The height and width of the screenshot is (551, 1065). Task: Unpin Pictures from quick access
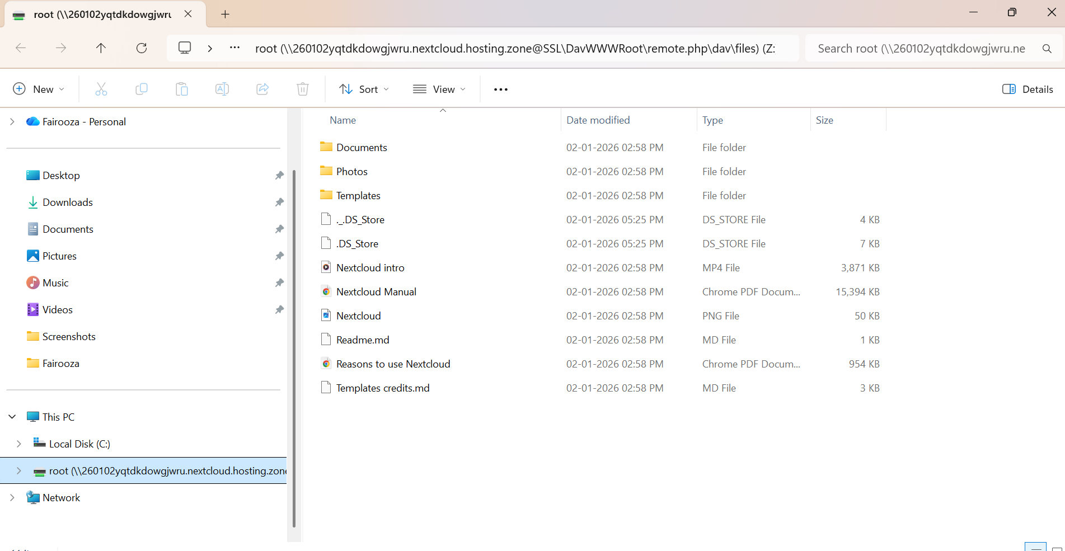pos(279,256)
